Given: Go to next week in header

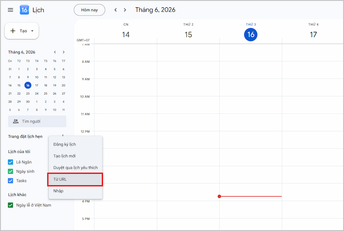Looking at the screenshot, I should pyautogui.click(x=125, y=10).
